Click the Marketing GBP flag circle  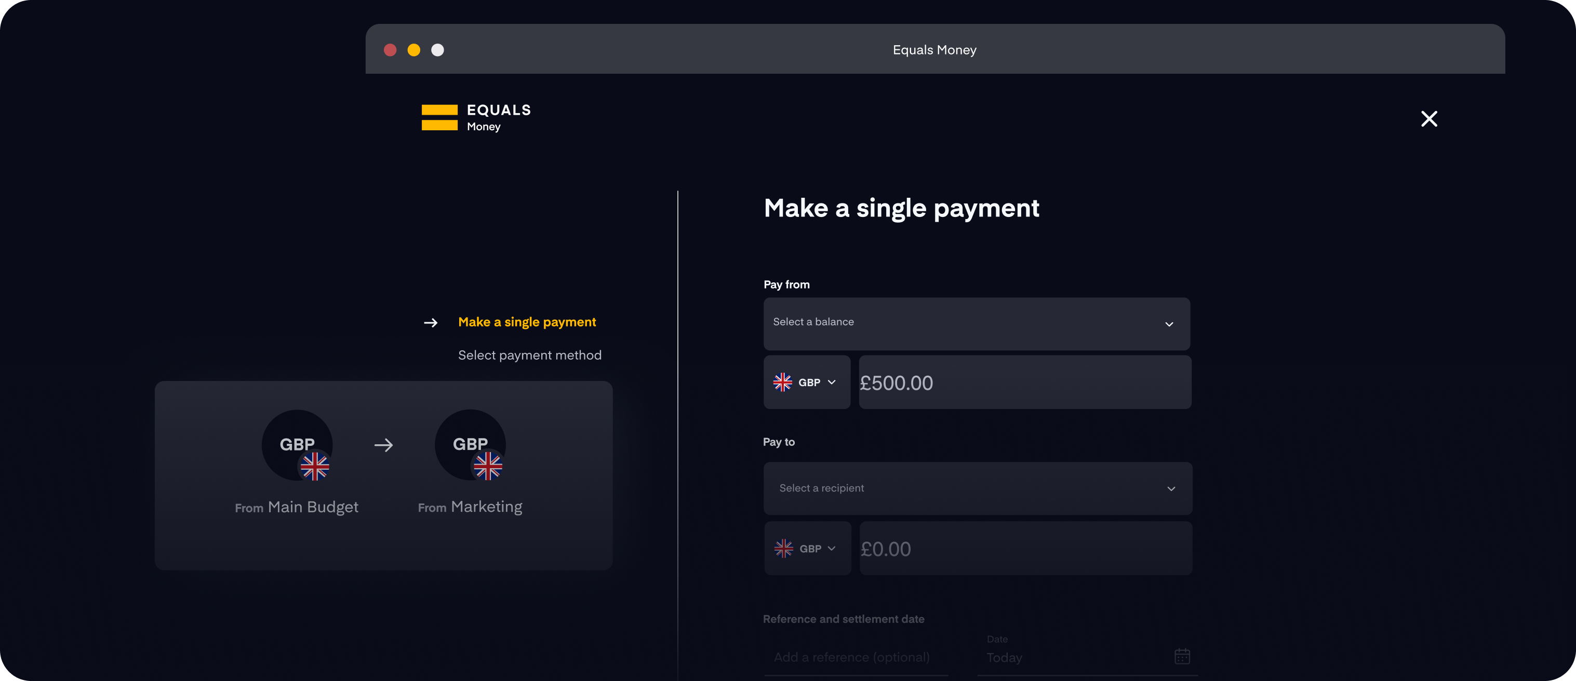(x=470, y=444)
